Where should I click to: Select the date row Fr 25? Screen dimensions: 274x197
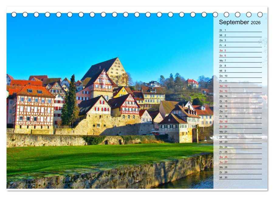(241, 152)
